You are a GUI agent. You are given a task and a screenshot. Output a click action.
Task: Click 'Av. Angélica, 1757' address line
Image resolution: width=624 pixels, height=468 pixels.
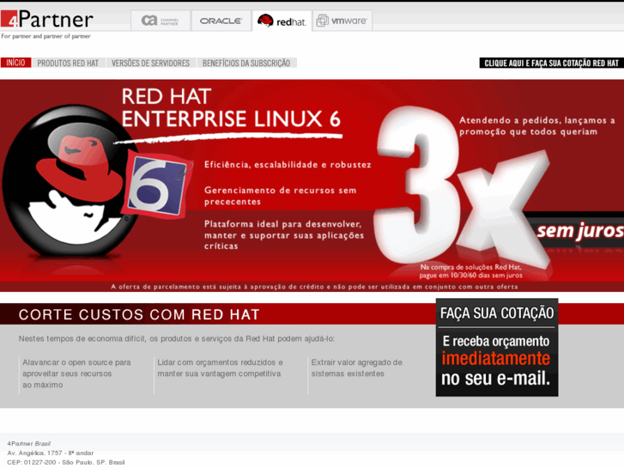click(x=51, y=453)
